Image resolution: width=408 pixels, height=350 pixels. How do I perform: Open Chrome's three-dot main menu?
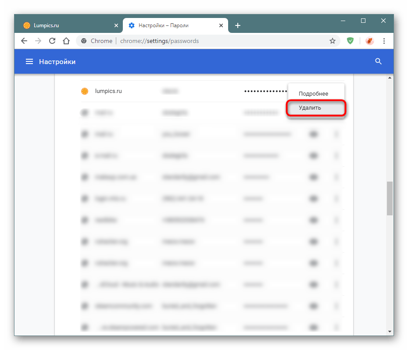click(384, 41)
